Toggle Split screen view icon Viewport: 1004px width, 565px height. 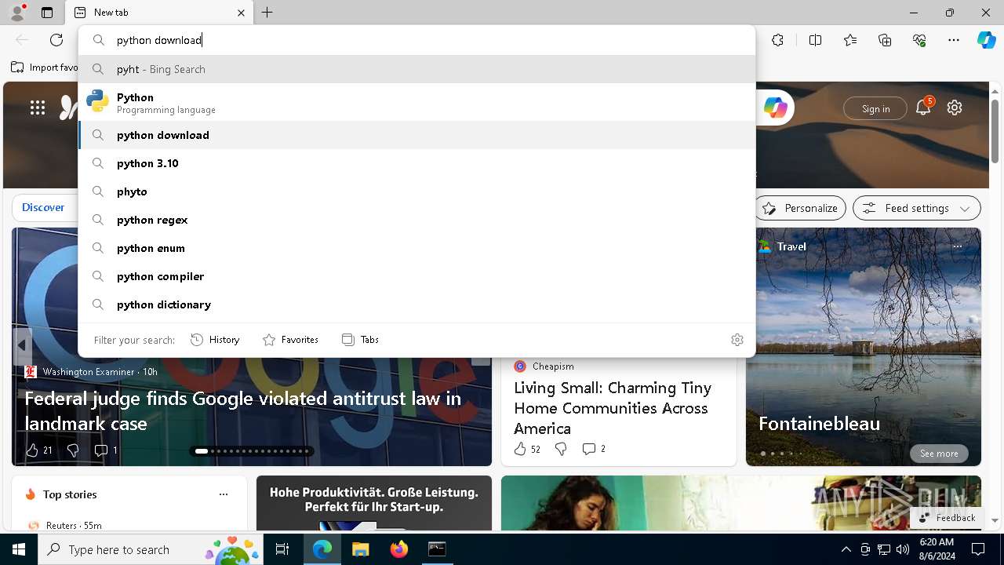click(815, 40)
